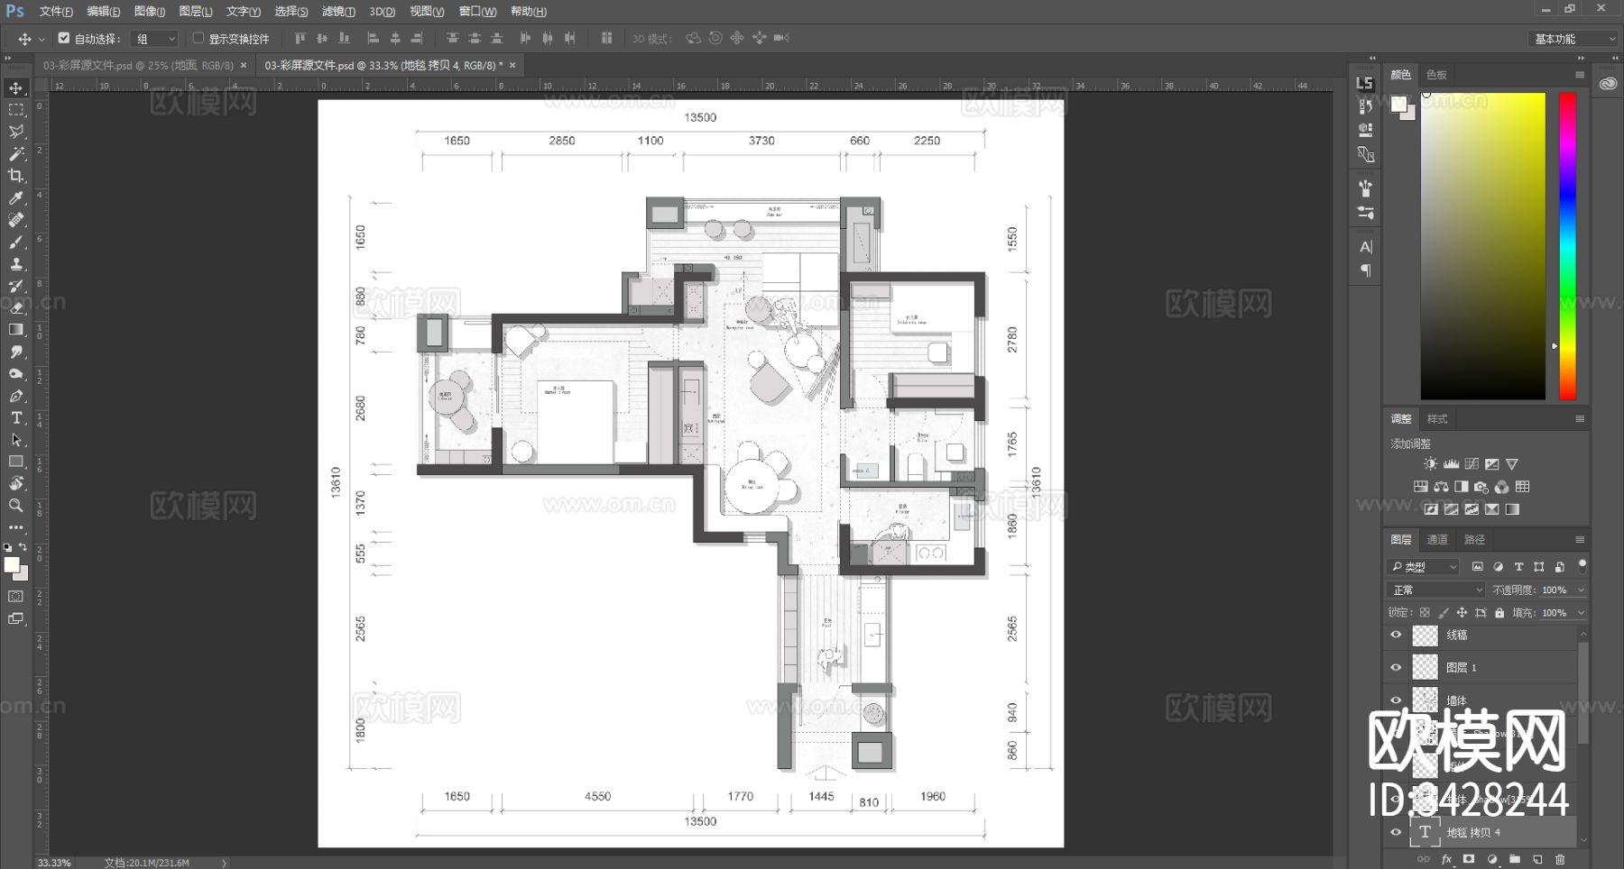Switch to the 03-彩屏源文件.psd @ 25% document tab

[138, 66]
